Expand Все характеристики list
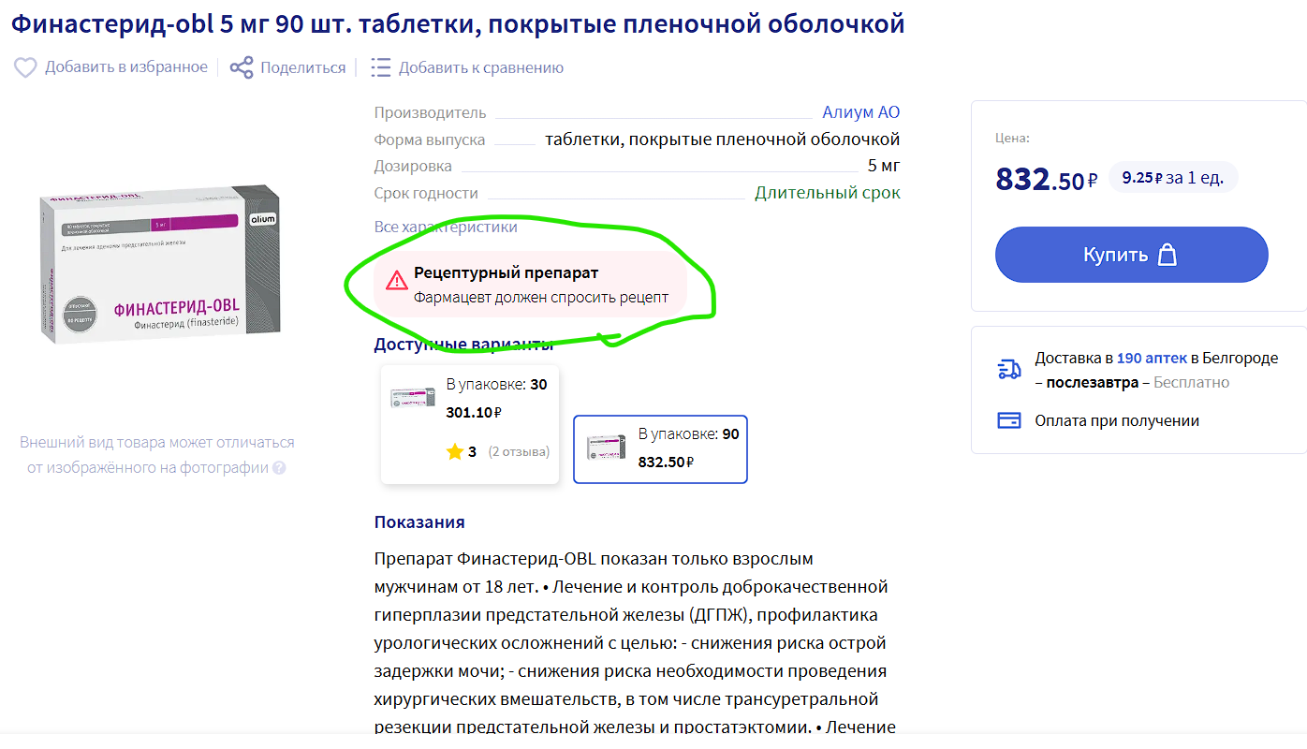 [x=446, y=227]
